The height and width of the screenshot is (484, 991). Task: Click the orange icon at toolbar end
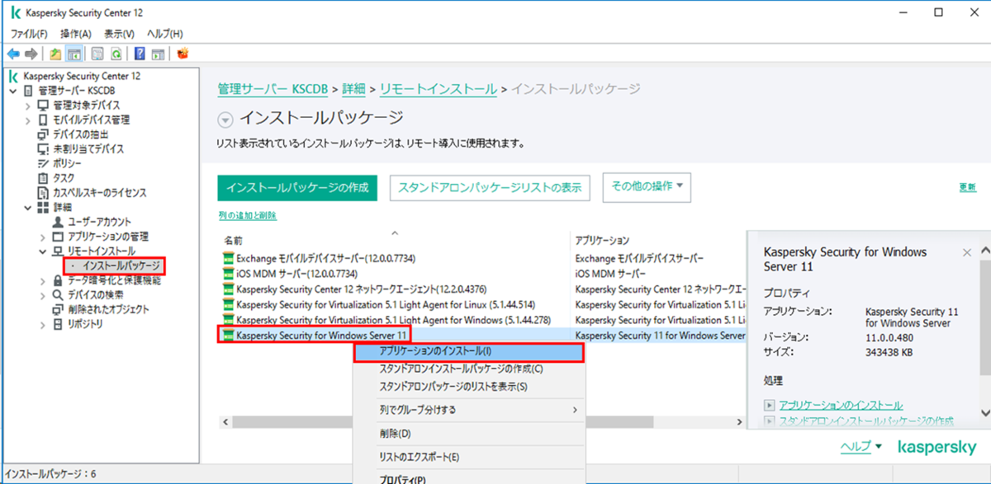click(183, 54)
